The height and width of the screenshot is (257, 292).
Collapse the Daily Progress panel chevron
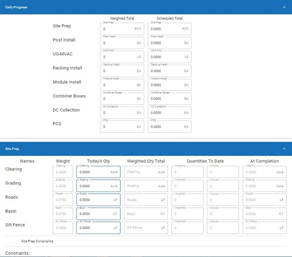click(284, 7)
